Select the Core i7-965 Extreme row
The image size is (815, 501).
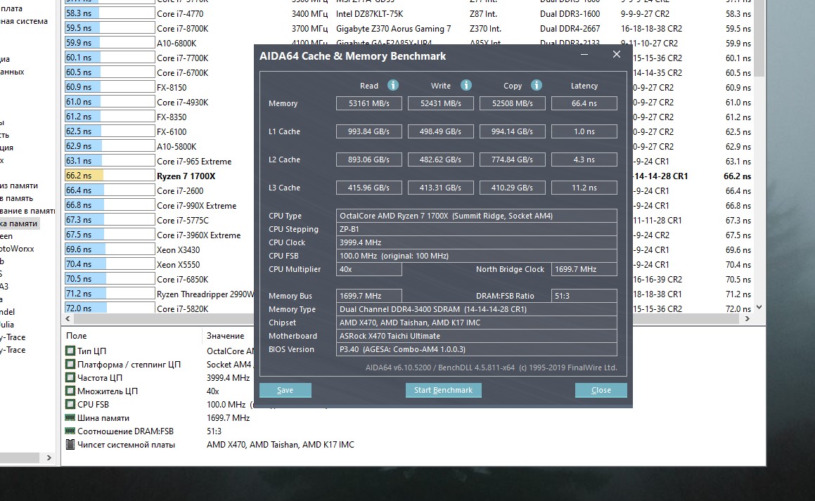(x=194, y=162)
